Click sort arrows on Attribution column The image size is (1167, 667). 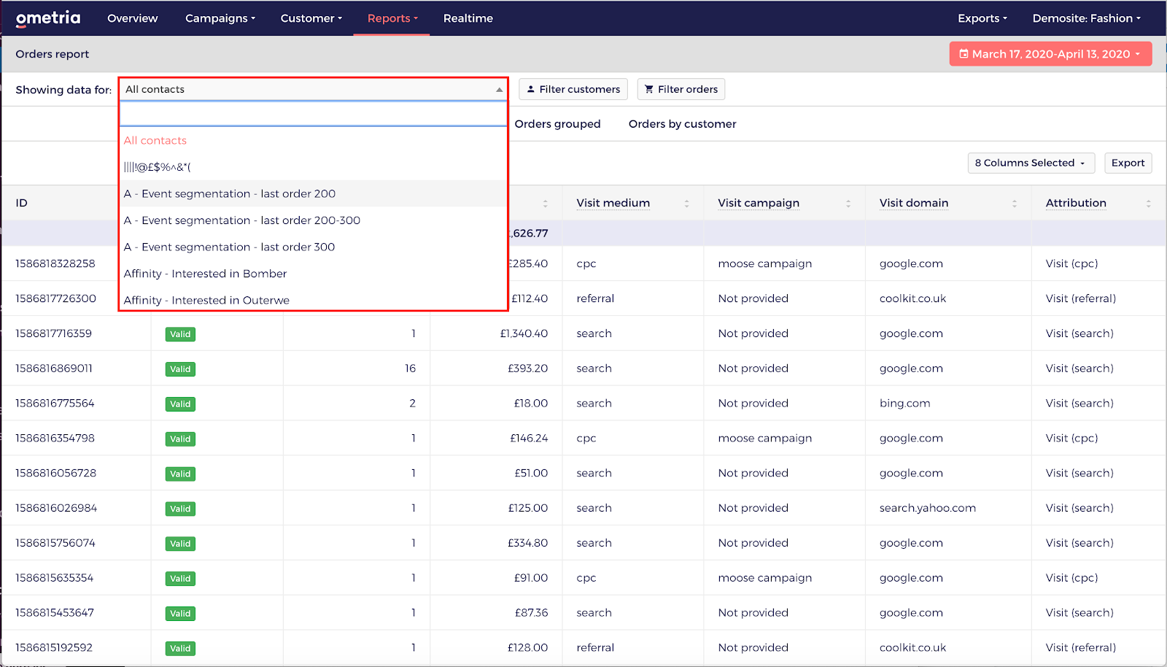point(1148,204)
